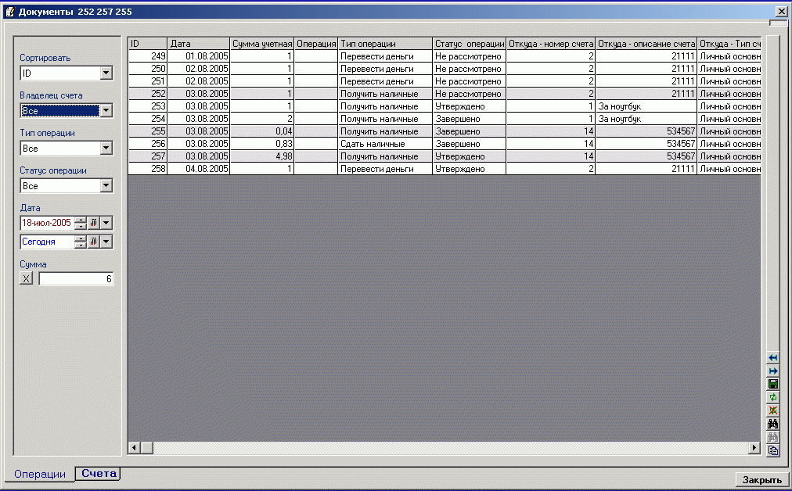Click 534567 description in row 256
Viewport: 792px width, 491px height.
point(646,144)
